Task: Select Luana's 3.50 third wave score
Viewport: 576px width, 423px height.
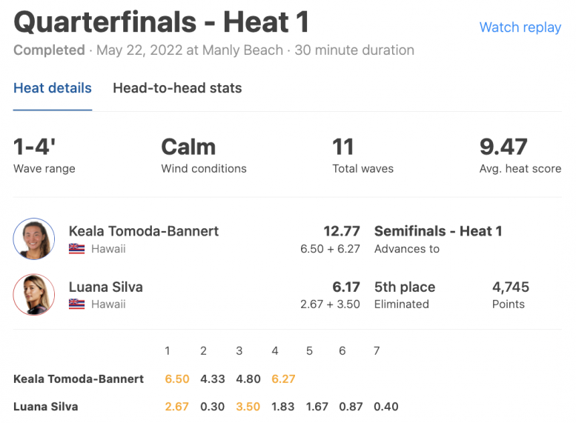Action: (248, 407)
